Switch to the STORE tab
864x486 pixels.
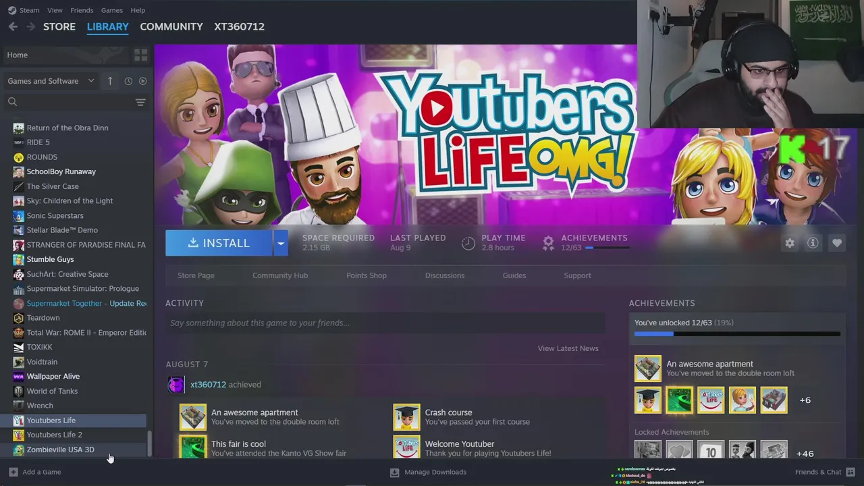(59, 26)
